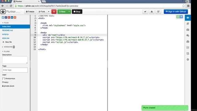Fold the head tag at line 4

[x=37, y=23]
